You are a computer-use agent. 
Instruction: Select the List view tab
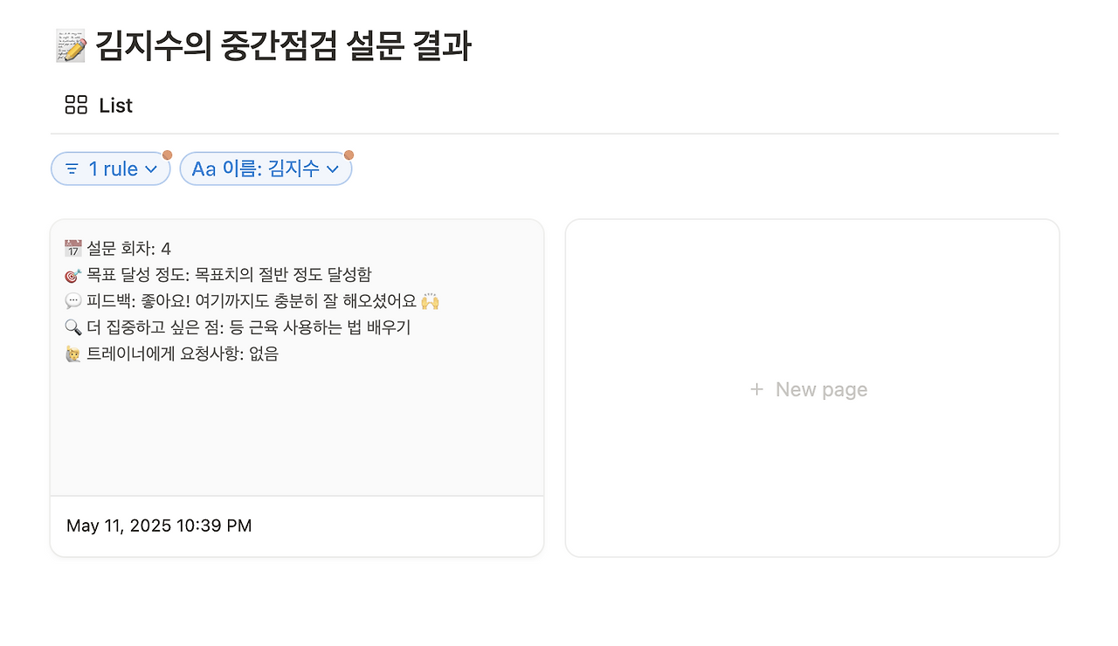pos(98,106)
